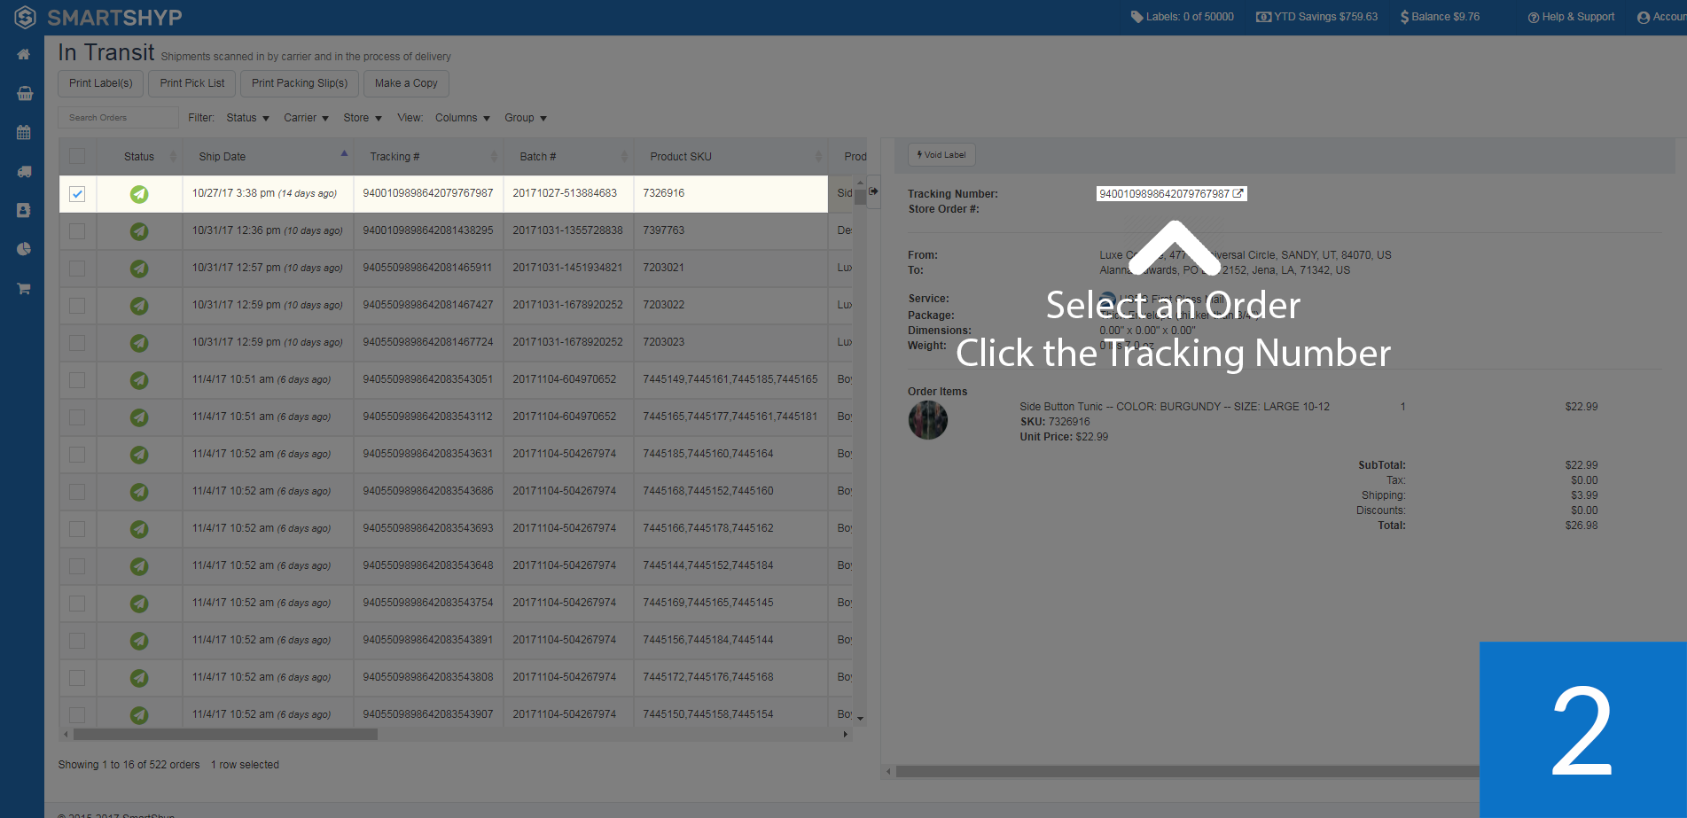1687x818 pixels.
Task: Click the Balance dollar icon
Action: (1404, 17)
